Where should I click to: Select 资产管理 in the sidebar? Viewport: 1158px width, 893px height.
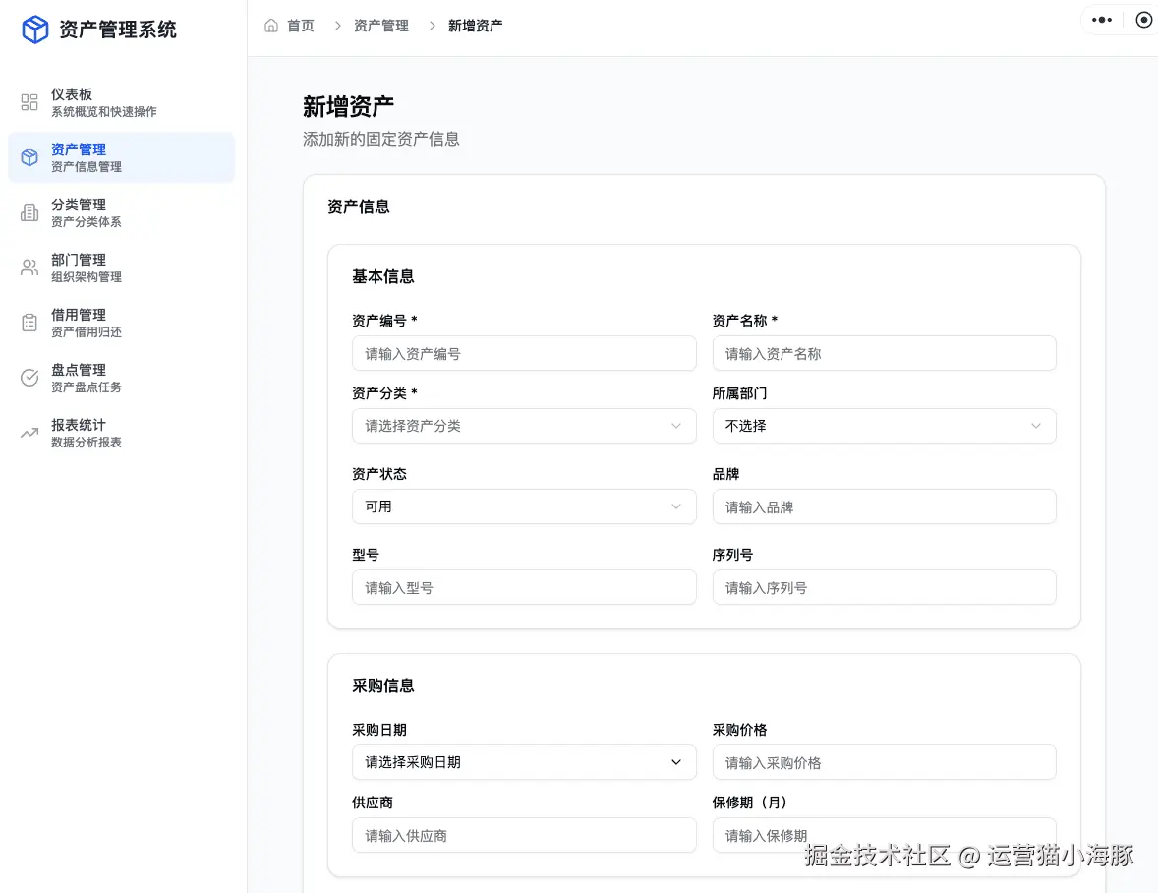pyautogui.click(x=121, y=157)
